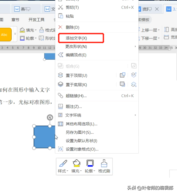Open the ribbon 轮廓 dropdown arrow
Image resolution: width=177 pixels, height=194 pixels.
point(36,38)
